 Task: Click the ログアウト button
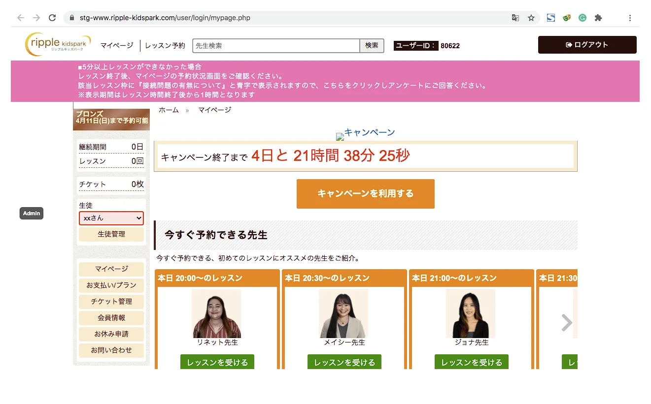tap(587, 45)
